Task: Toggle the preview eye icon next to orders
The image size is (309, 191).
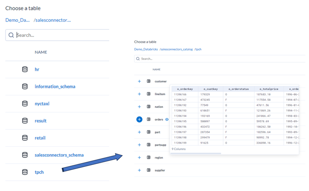Action: 167,119
